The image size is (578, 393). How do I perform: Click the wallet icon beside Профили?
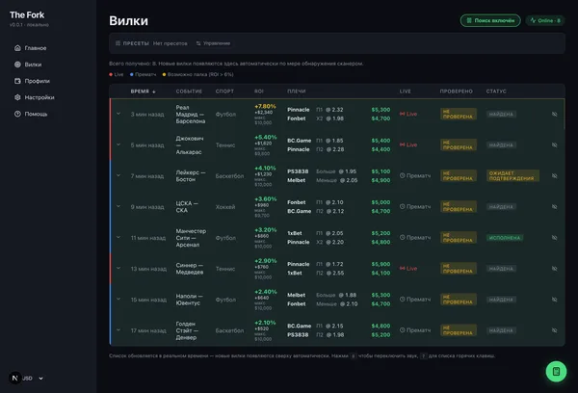point(17,81)
